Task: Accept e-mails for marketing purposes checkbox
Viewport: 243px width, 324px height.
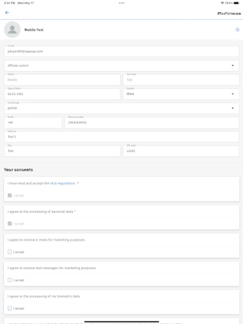Action: click(10, 252)
